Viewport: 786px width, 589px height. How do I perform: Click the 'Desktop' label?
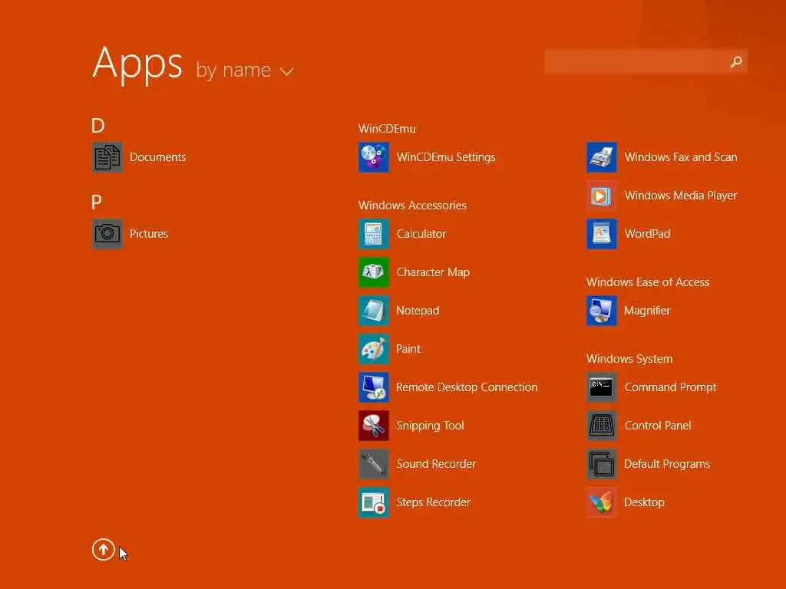(x=644, y=502)
